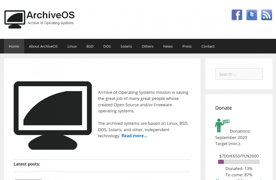Viewport: 276px width, 180px height.
Task: Open the Linux menu
Action: [72, 46]
